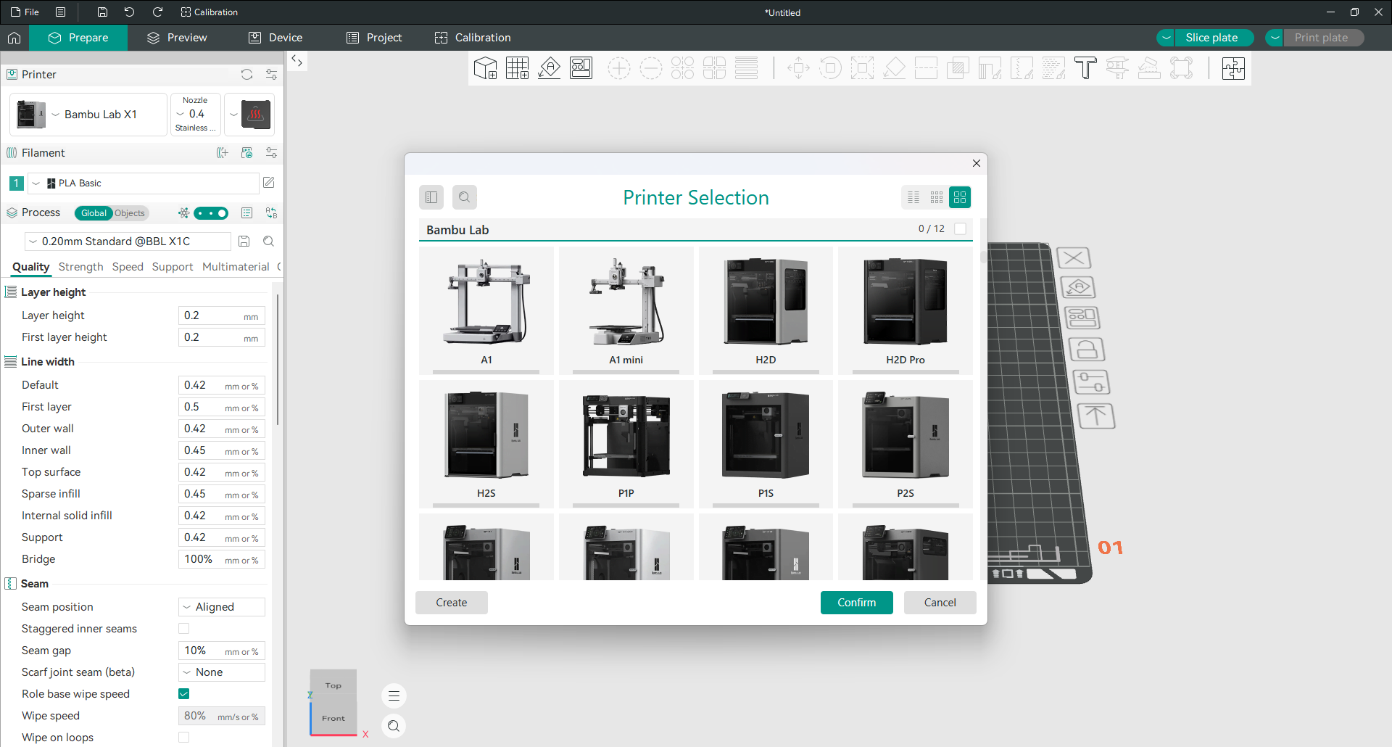
Task: Click the add filament icon
Action: [x=223, y=153]
